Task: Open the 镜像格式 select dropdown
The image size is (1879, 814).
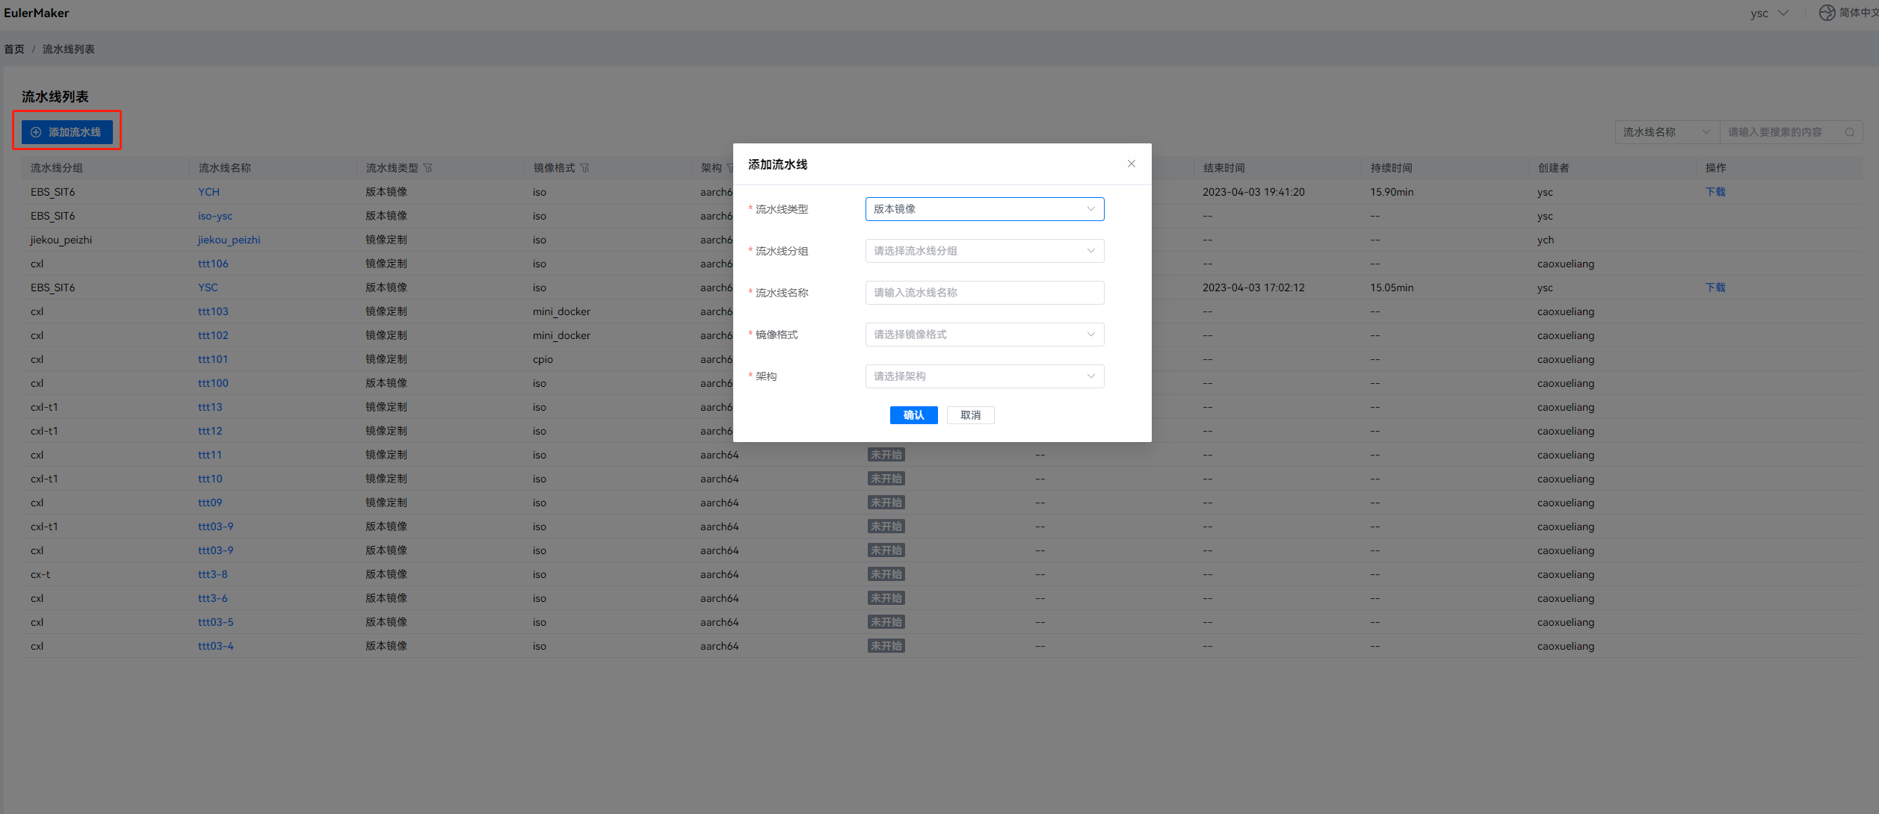Action: [984, 335]
